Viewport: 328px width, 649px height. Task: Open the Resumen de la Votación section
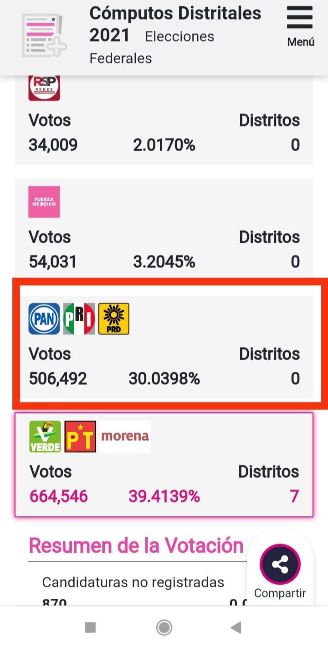coord(136,545)
